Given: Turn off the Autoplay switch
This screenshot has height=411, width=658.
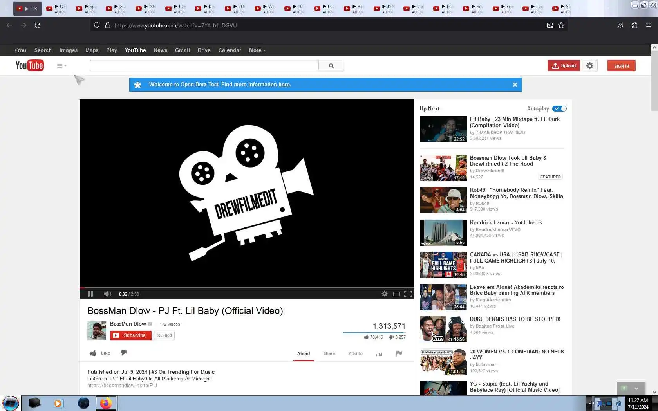Looking at the screenshot, I should click(560, 109).
